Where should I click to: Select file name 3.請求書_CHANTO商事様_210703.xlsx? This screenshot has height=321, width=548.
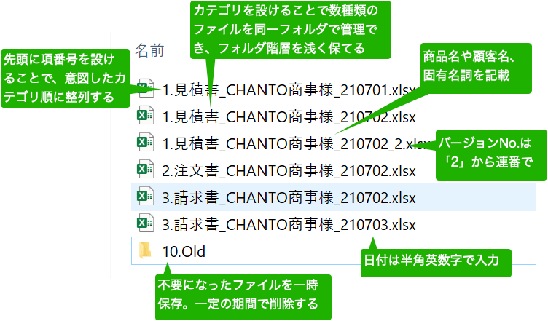click(289, 223)
